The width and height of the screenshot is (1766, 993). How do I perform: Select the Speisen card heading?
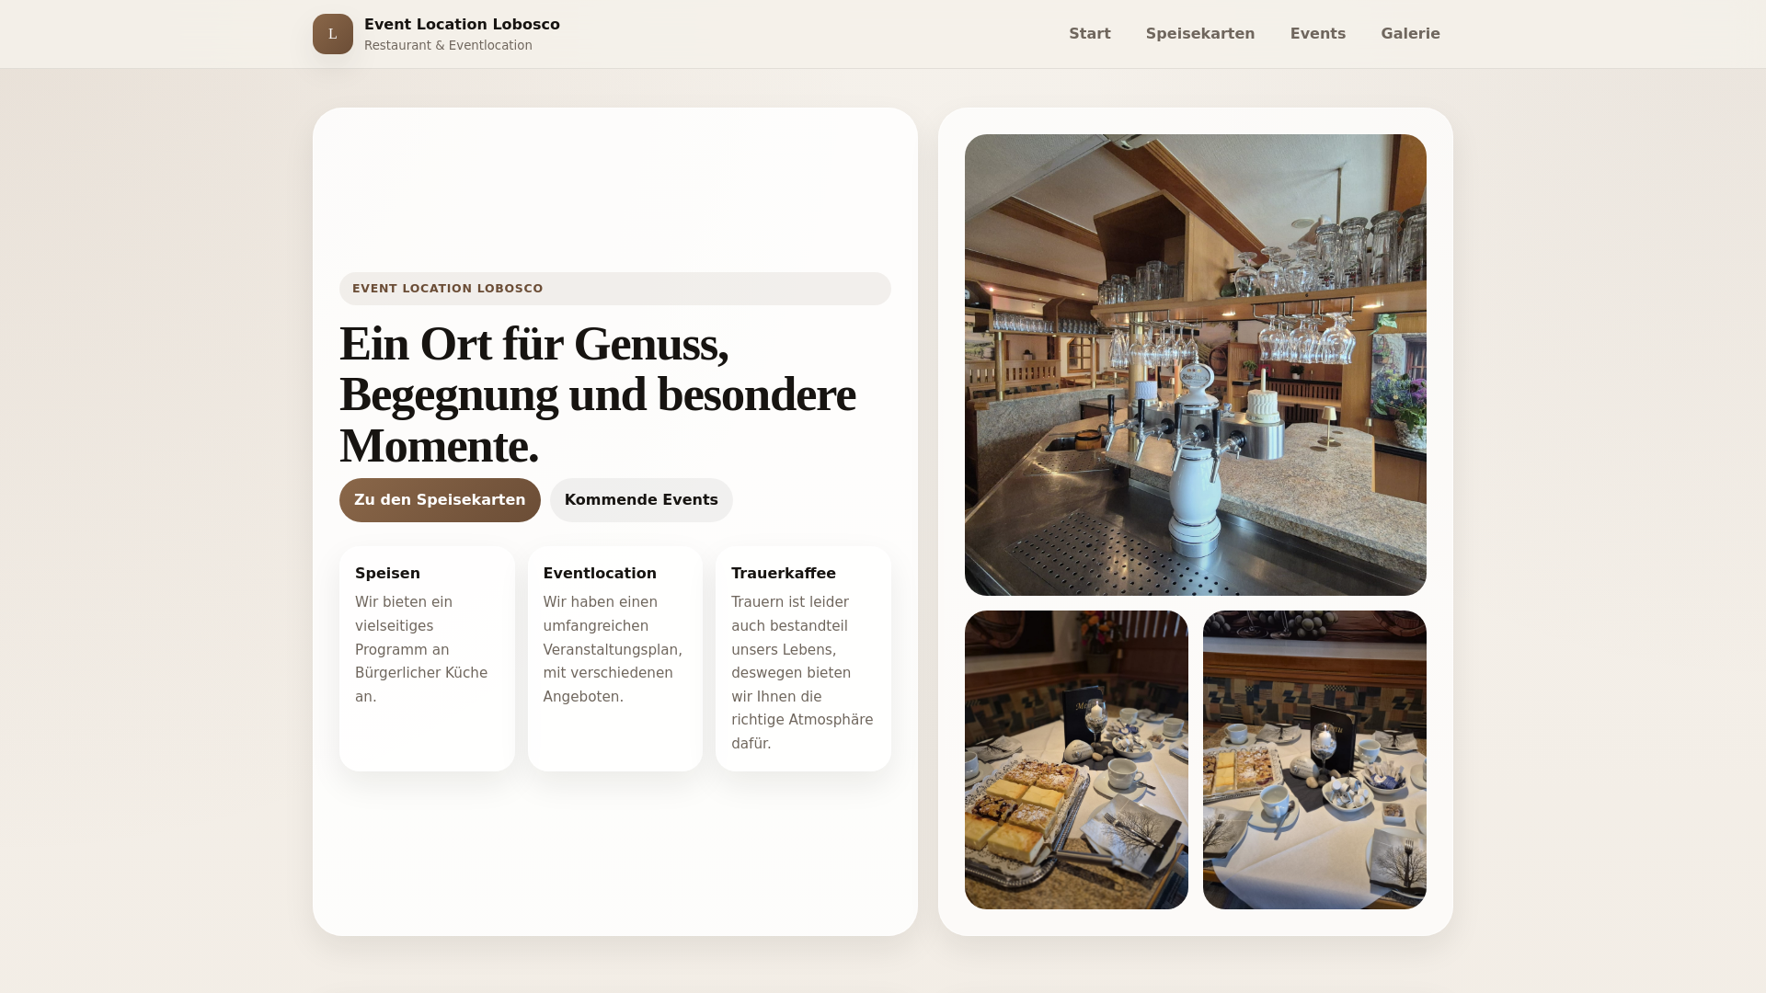(387, 574)
